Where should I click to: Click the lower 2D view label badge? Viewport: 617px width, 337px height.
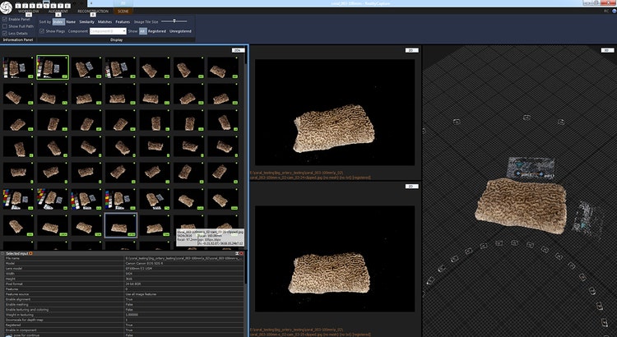411,187
